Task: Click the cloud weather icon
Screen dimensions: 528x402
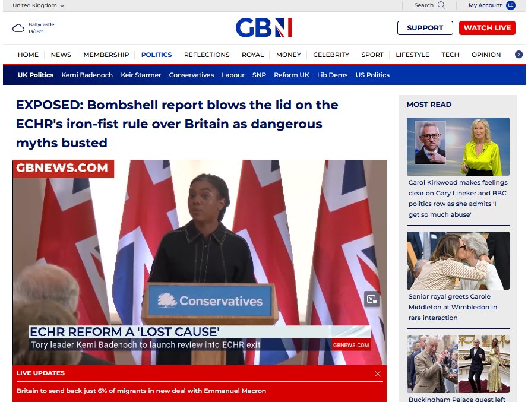Action: coord(18,28)
